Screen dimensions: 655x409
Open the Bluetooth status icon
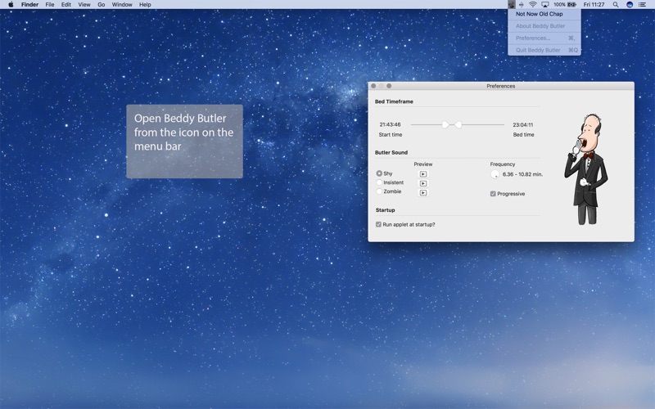pos(522,5)
